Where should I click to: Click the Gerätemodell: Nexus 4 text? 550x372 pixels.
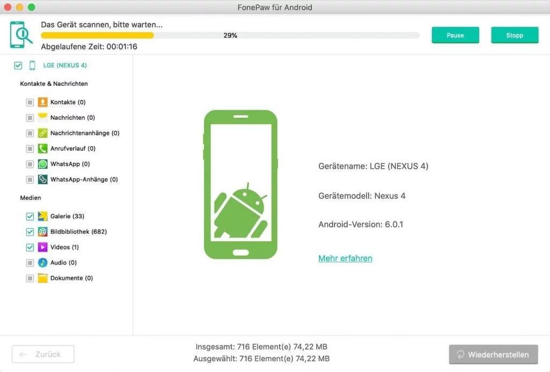pos(361,196)
